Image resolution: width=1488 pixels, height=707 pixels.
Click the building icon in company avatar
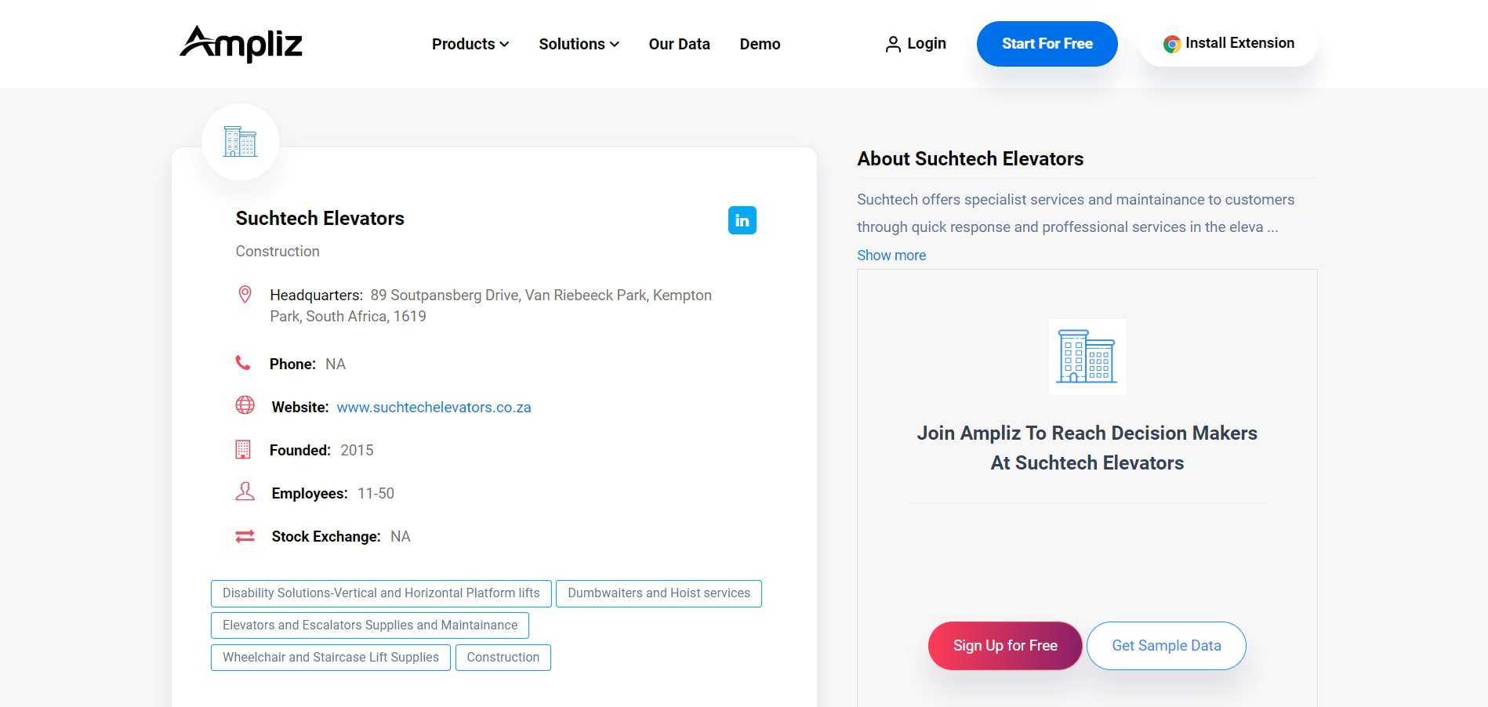[240, 142]
